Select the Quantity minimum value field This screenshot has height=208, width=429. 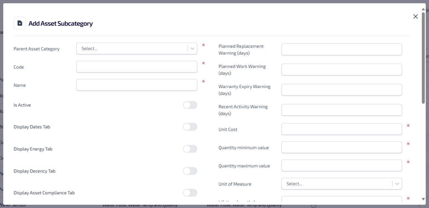tap(342, 148)
